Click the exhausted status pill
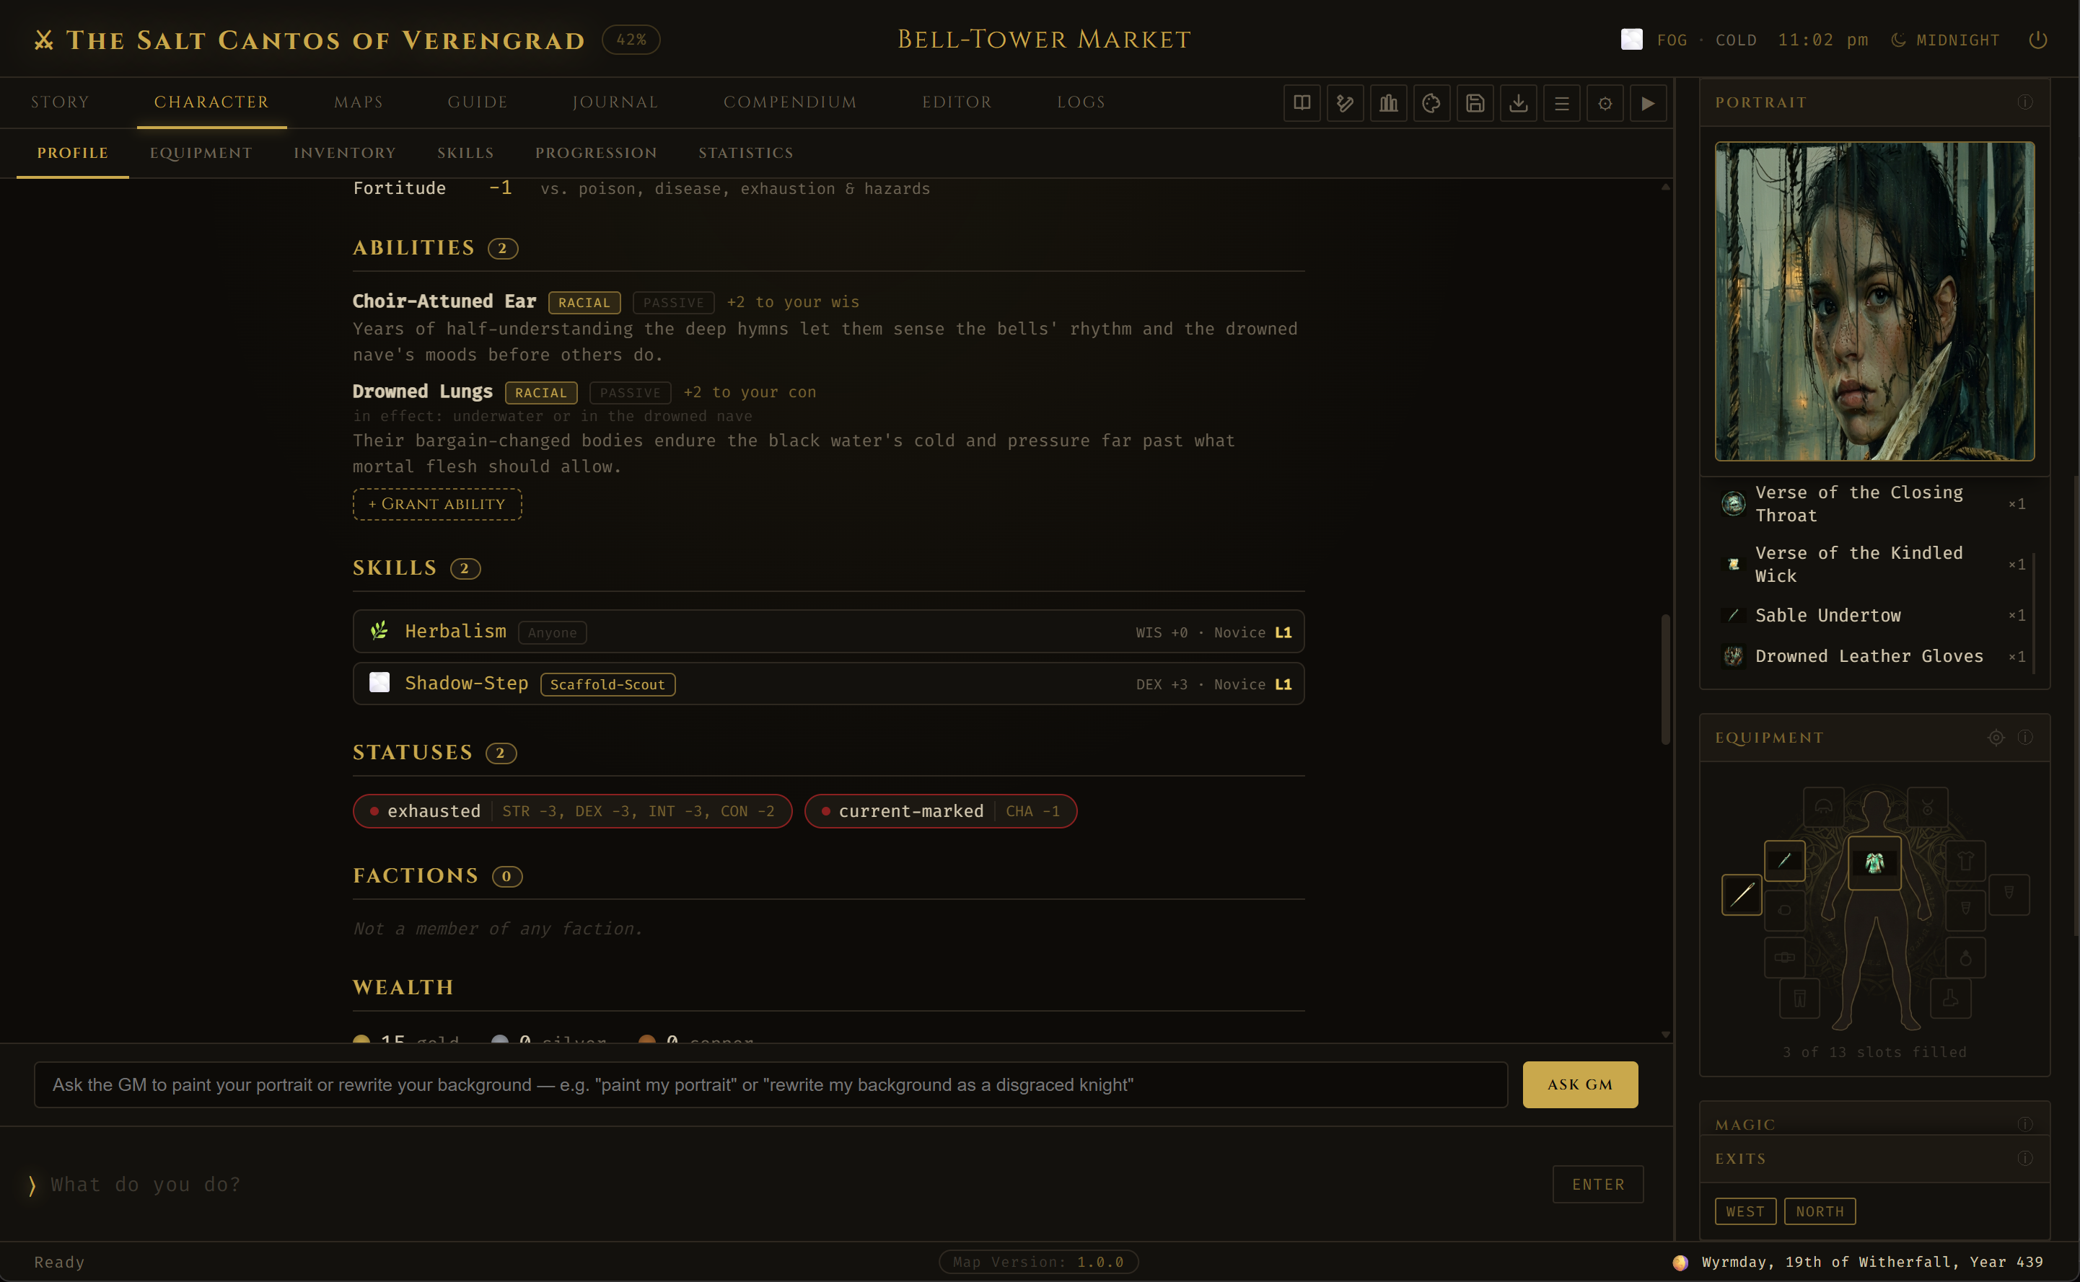This screenshot has height=1282, width=2080. (571, 811)
